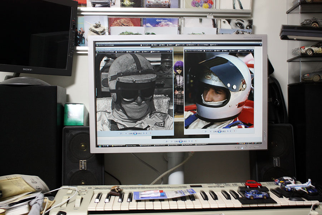Rotate the white helmet photo clockwise
This screenshot has height=215, width=322.
[231, 131]
